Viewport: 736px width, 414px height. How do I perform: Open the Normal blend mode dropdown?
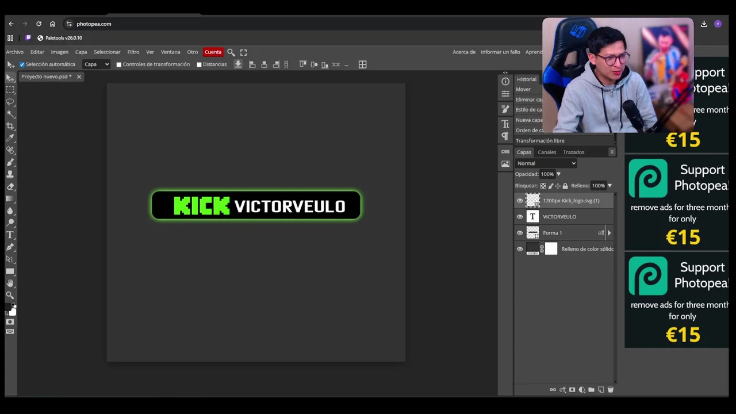546,163
